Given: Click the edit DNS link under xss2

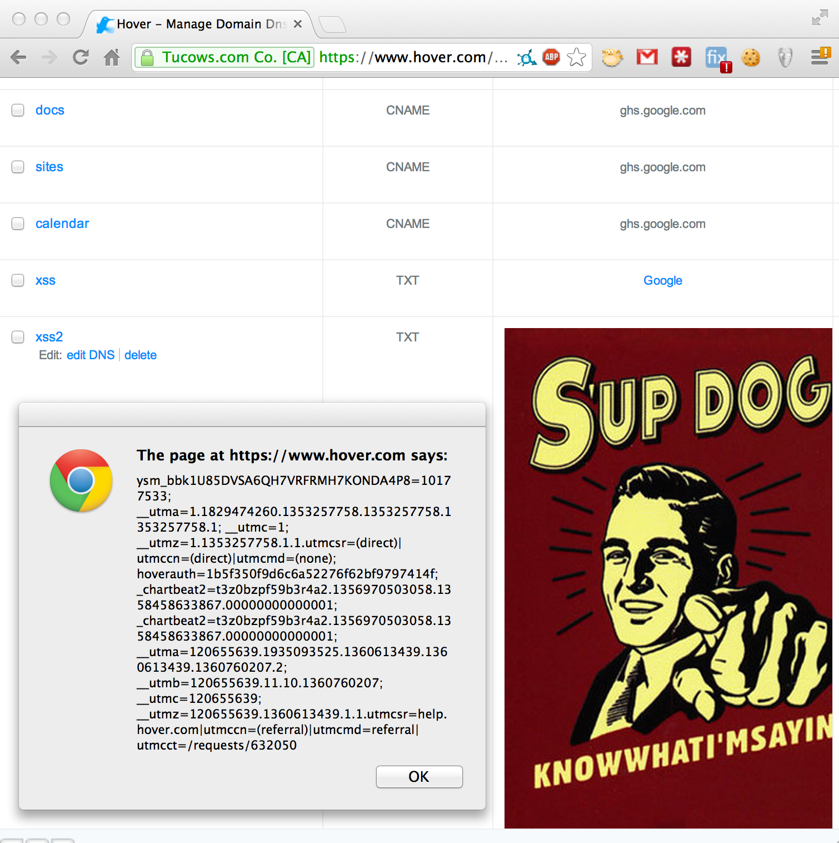Looking at the screenshot, I should (x=91, y=355).
